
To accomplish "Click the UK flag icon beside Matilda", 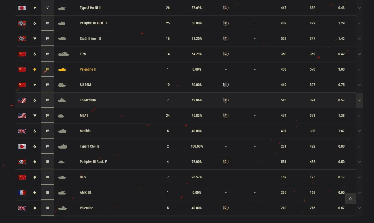I will point(22,131).
